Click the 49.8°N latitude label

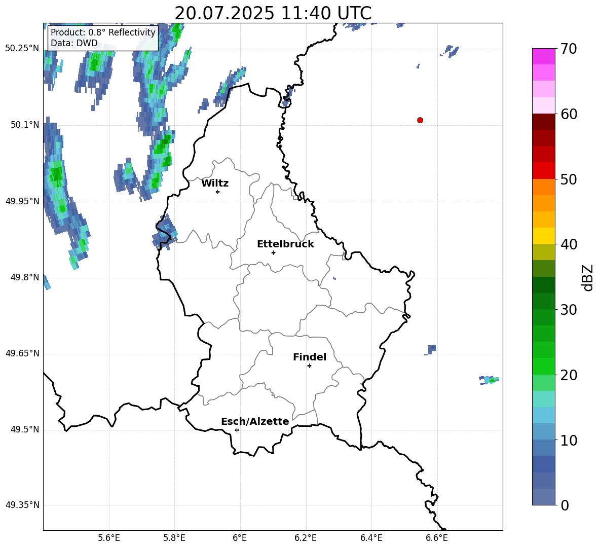tap(25, 277)
